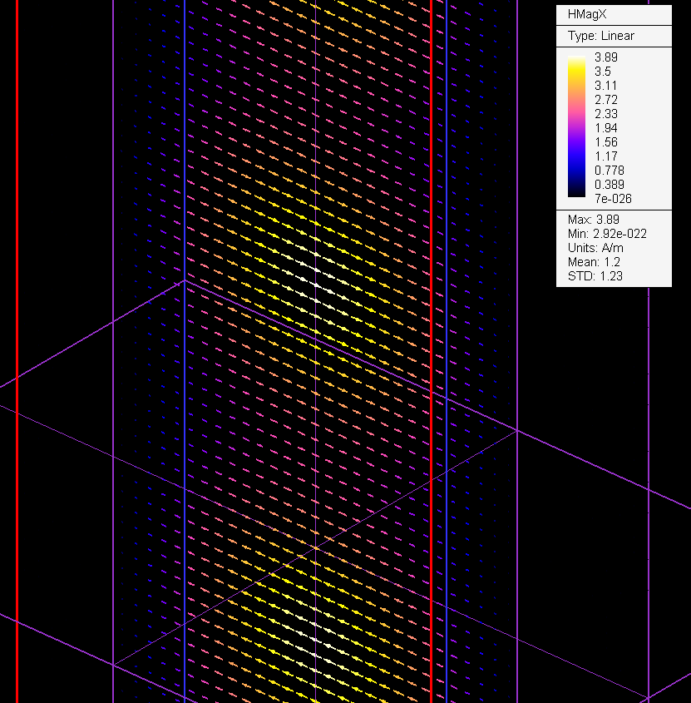Click the 2.33 legend scale value

click(605, 114)
